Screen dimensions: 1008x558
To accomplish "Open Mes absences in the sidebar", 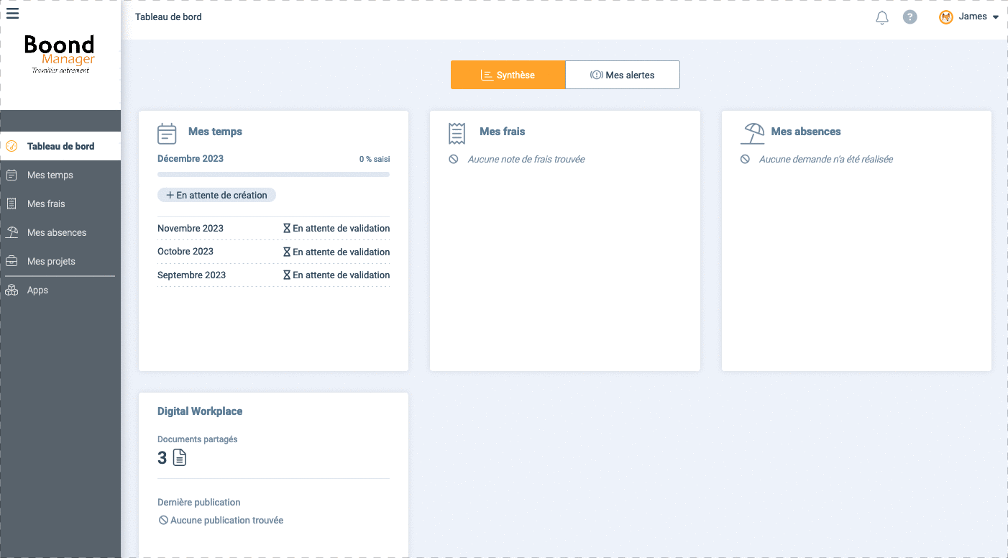I will [x=60, y=232].
